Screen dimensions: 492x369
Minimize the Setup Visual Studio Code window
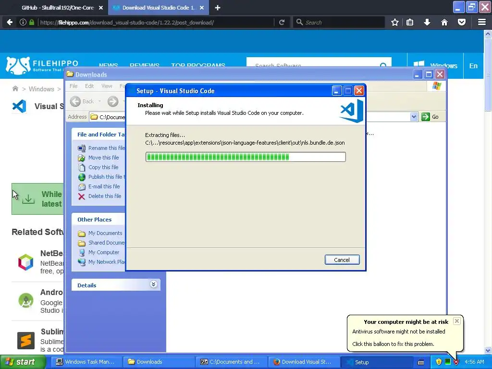337,91
